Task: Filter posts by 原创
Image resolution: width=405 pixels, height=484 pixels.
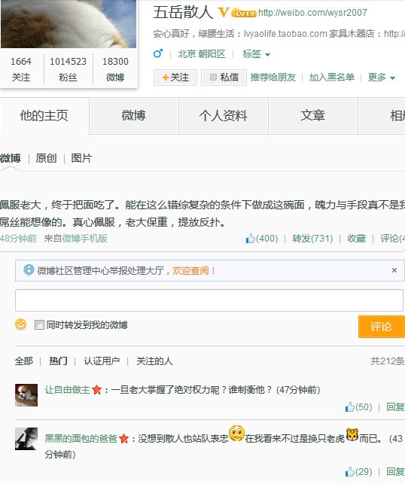Action: click(46, 158)
